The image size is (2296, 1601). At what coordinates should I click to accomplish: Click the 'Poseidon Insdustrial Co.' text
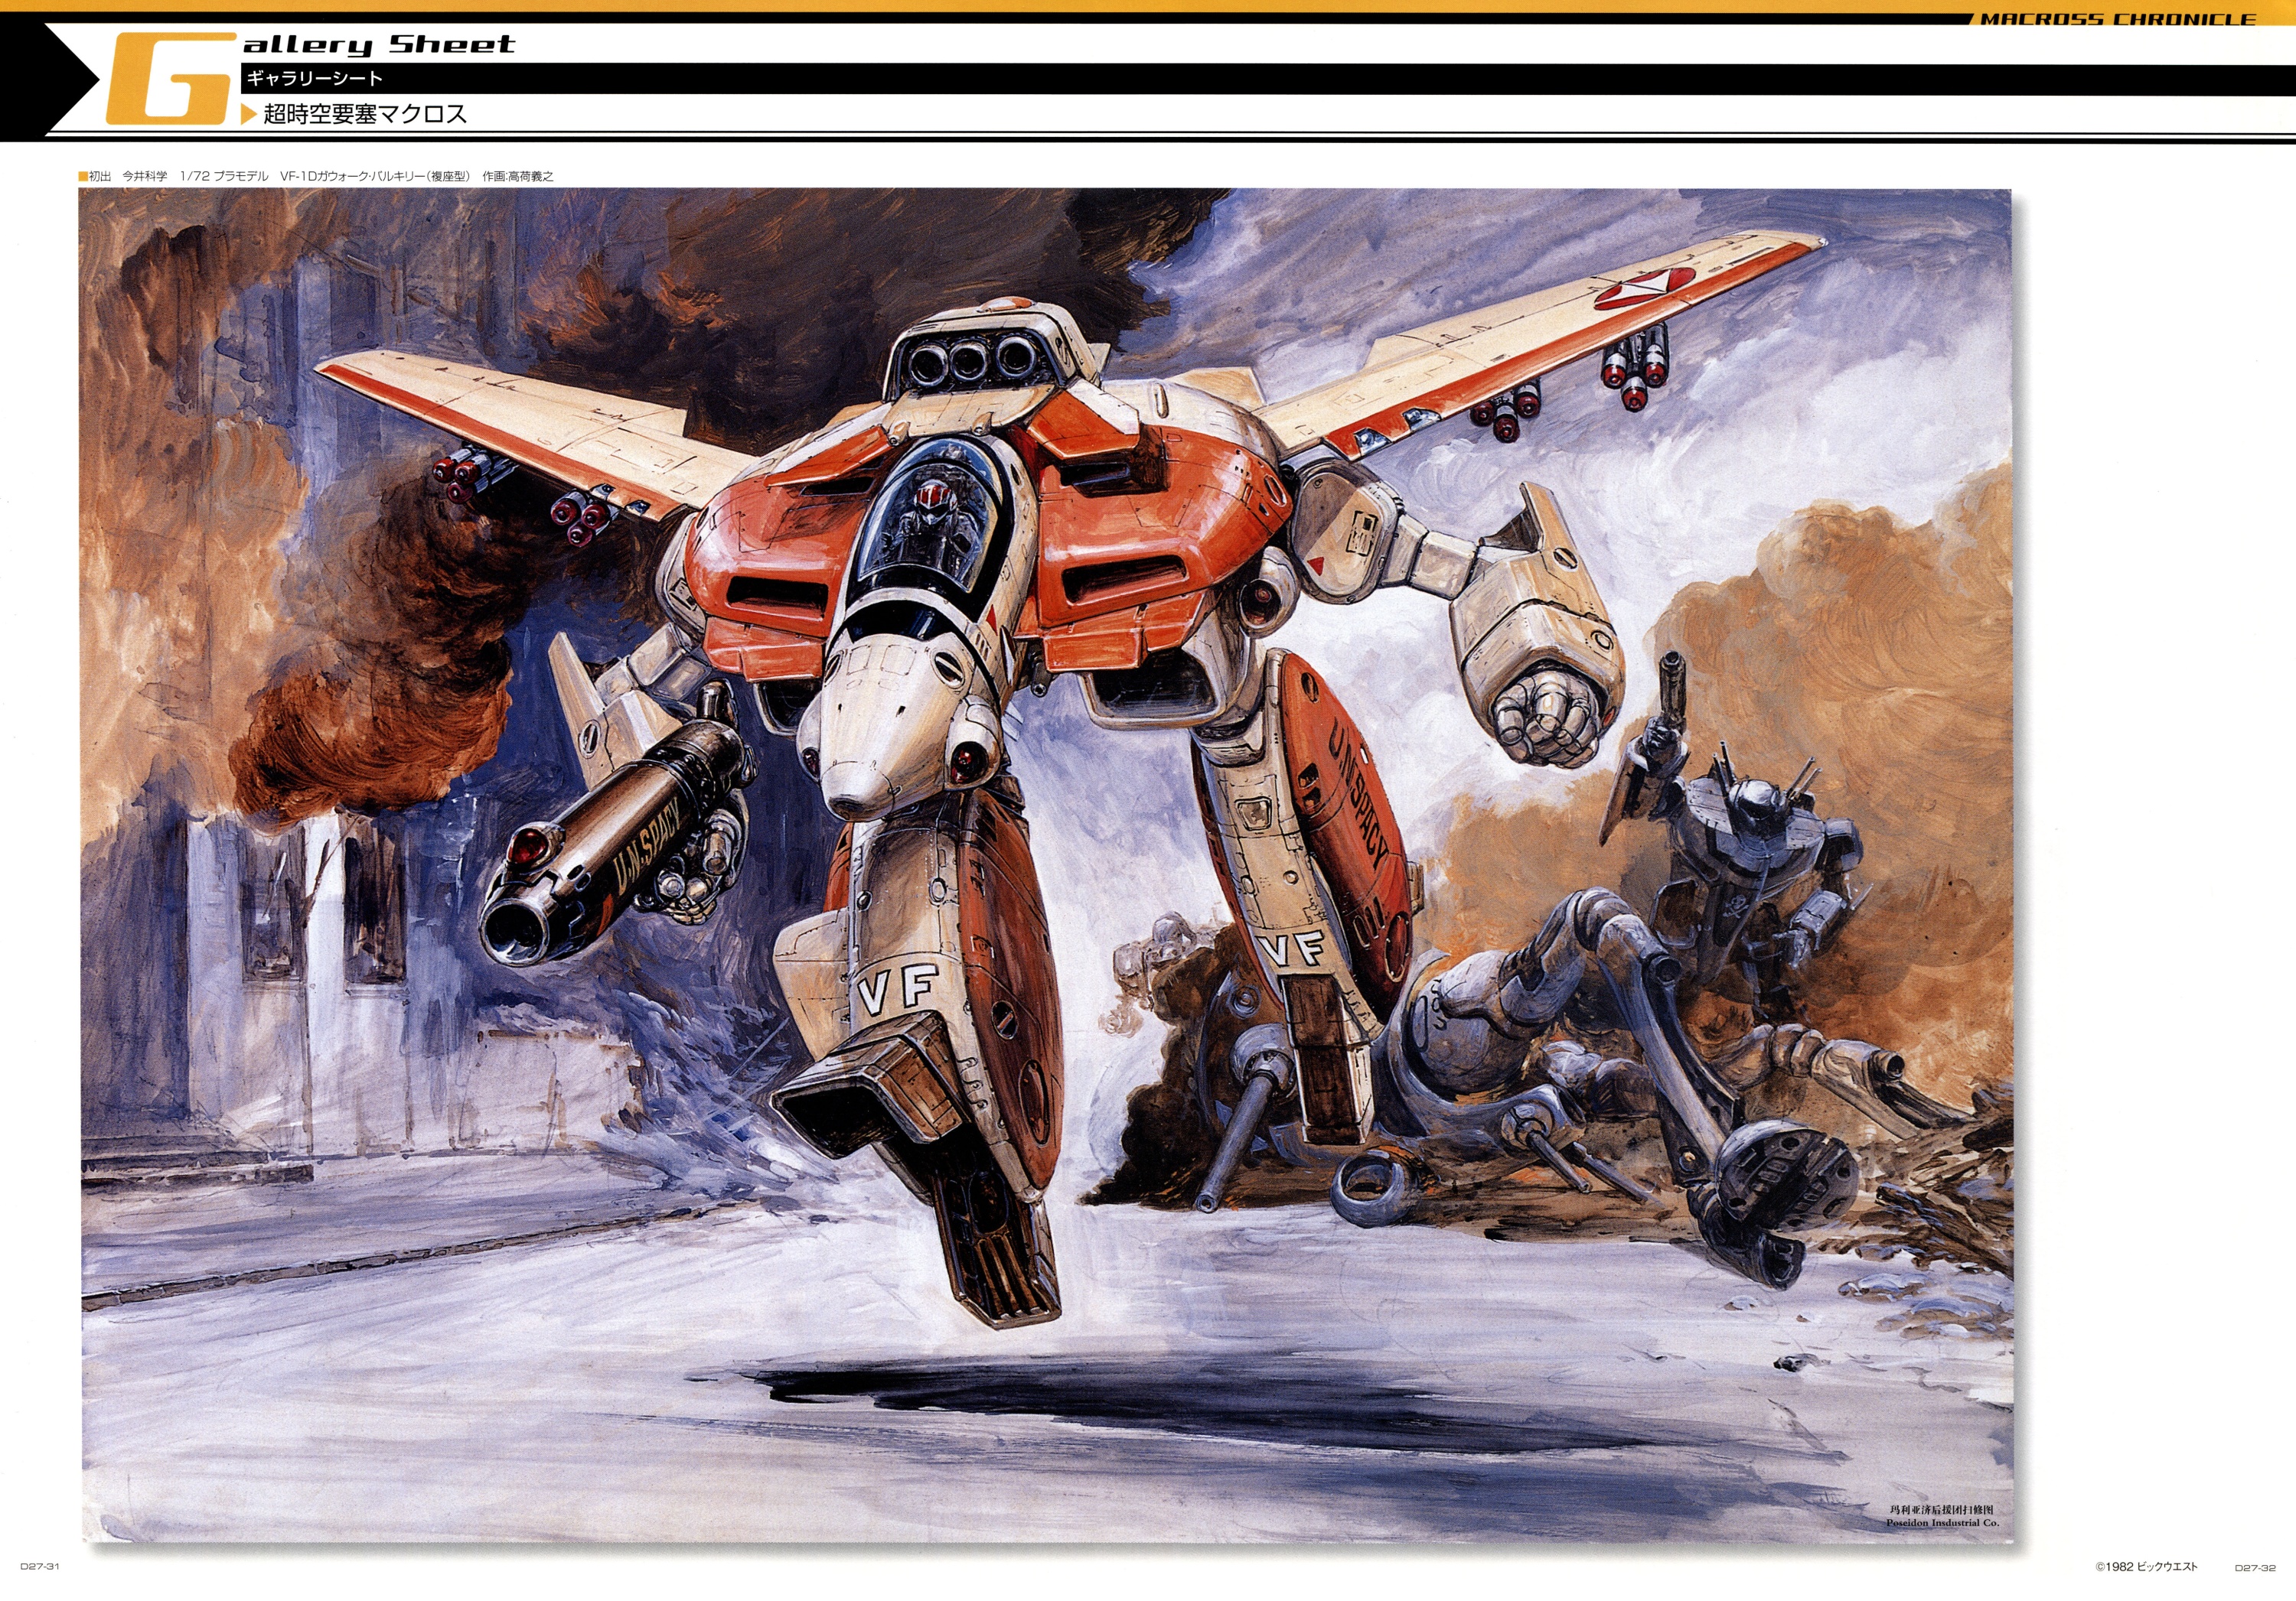(x=1942, y=1523)
